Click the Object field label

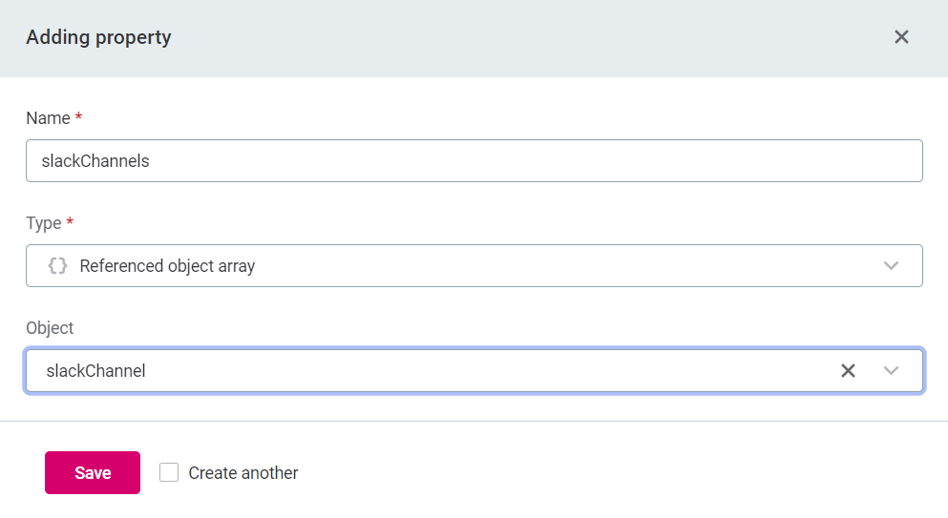50,328
